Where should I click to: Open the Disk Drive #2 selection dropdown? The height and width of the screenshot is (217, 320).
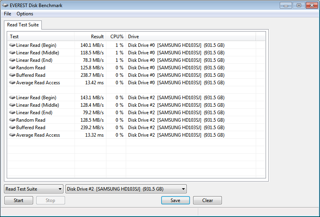pos(126,189)
